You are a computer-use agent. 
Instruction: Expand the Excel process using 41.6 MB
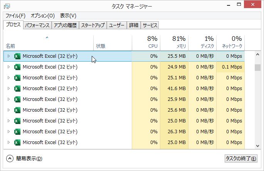[8, 88]
